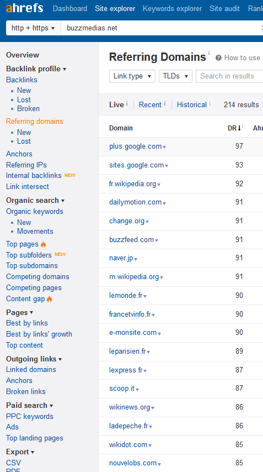Switch to the Historical results tab
This screenshot has height=472, width=263.
tap(191, 105)
